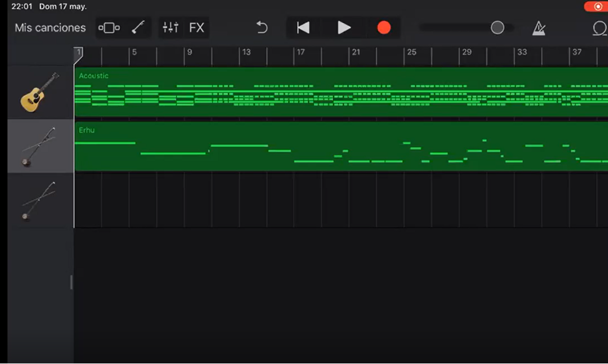Screen dimensions: 608x364
Task: Tap the playhead at bar 1
Action: tap(79, 54)
